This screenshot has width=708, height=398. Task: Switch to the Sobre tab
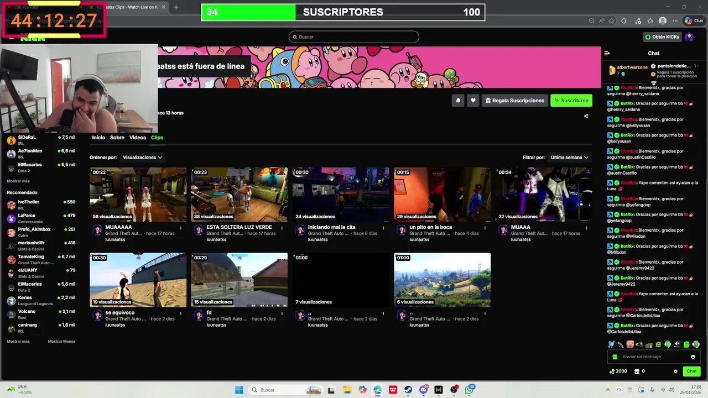pyautogui.click(x=117, y=138)
